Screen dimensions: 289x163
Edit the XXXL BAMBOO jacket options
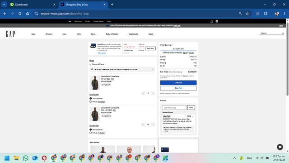114,110
